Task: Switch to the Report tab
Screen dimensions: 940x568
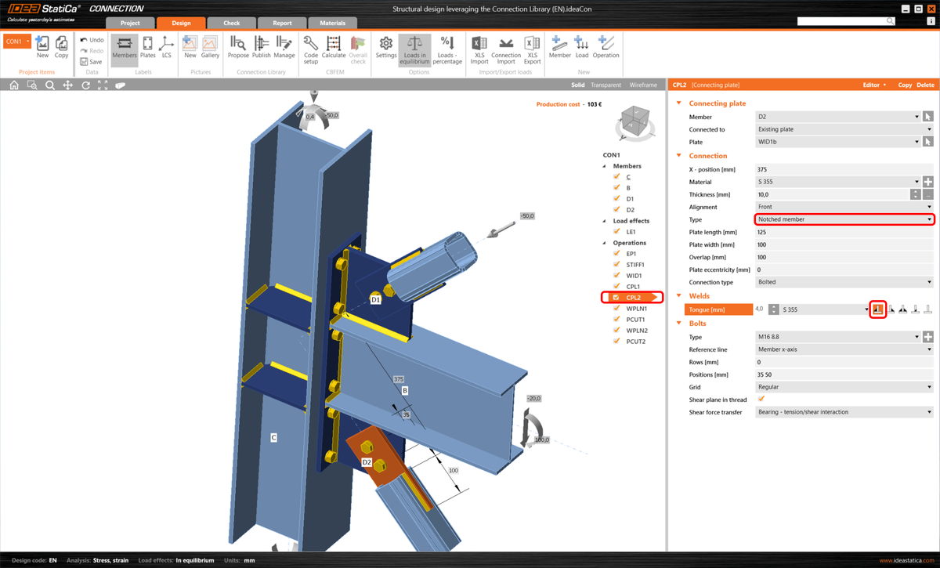Action: pyautogui.click(x=282, y=23)
